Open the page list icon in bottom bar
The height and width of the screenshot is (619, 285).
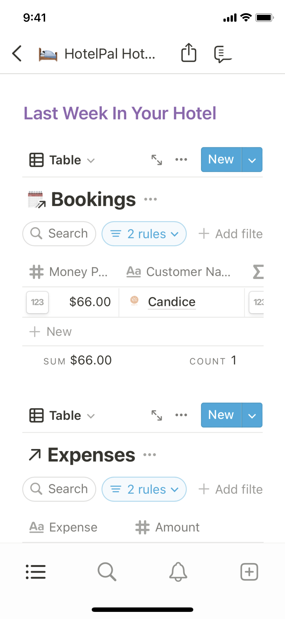coord(36,571)
